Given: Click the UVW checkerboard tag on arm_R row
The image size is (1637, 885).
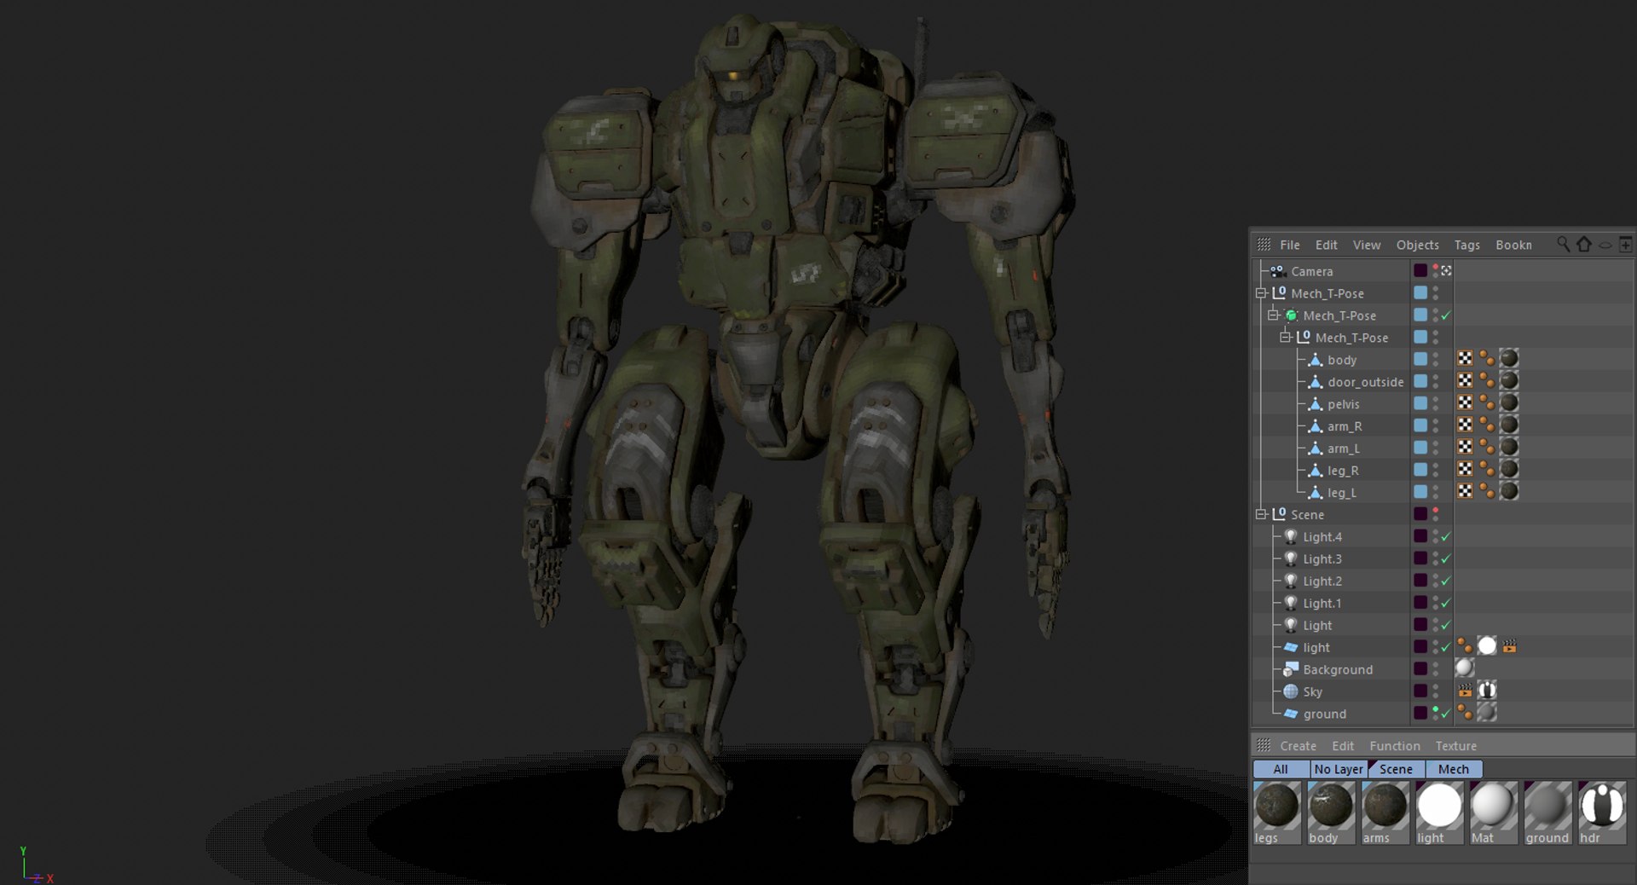Looking at the screenshot, I should [1465, 425].
